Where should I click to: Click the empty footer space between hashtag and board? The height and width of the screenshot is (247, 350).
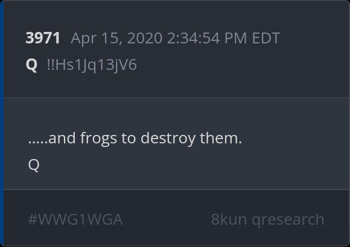pos(167,219)
